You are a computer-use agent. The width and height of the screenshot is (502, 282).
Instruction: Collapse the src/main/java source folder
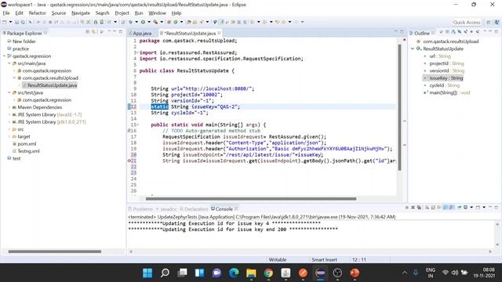[x=9, y=63]
